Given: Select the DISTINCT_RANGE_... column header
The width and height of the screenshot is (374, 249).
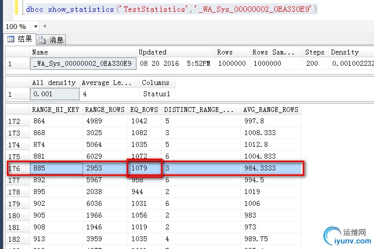Looking at the screenshot, I should coord(201,110).
